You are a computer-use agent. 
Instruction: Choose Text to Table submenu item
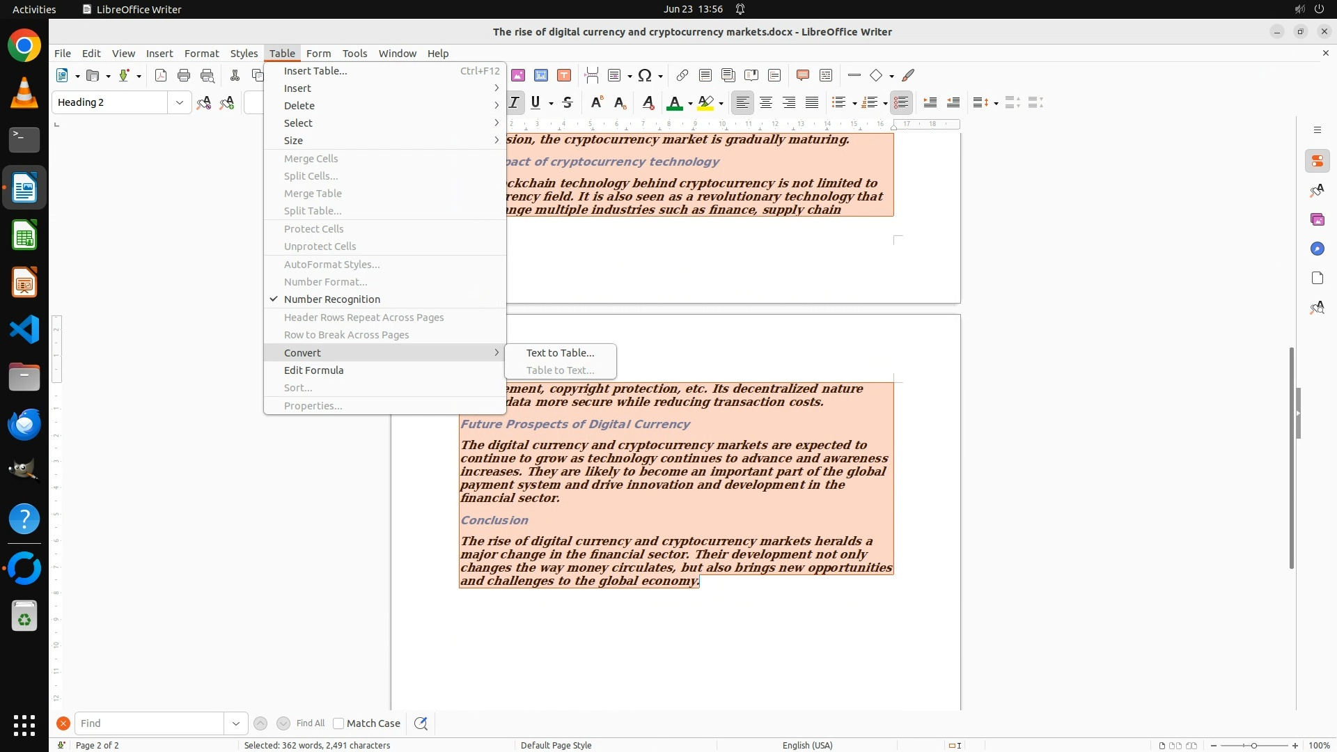pyautogui.click(x=560, y=353)
